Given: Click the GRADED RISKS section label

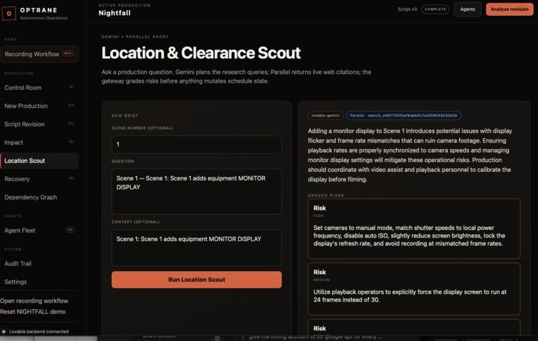Looking at the screenshot, I should point(326,196).
